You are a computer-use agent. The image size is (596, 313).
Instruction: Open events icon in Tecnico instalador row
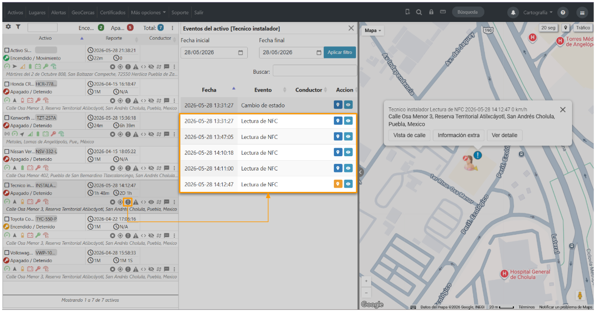tap(128, 202)
